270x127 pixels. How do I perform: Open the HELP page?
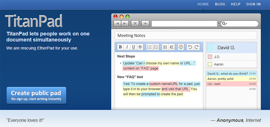(235, 4)
